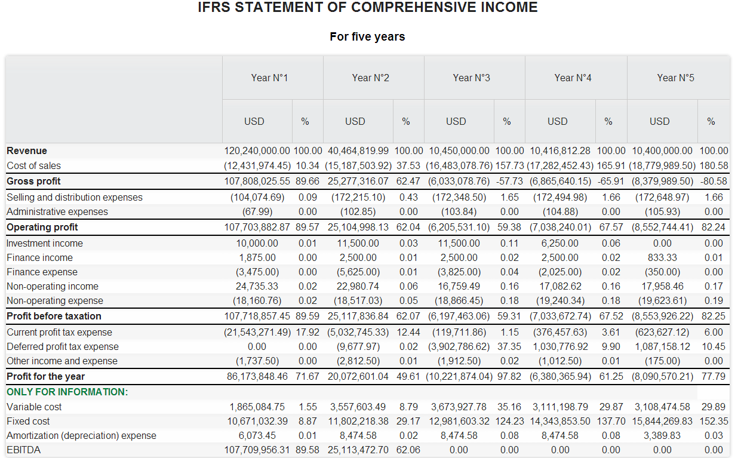Click the ONLY FOR INFORMATION heading
Viewport: 741px width, 458px height.
pyautogui.click(x=67, y=392)
